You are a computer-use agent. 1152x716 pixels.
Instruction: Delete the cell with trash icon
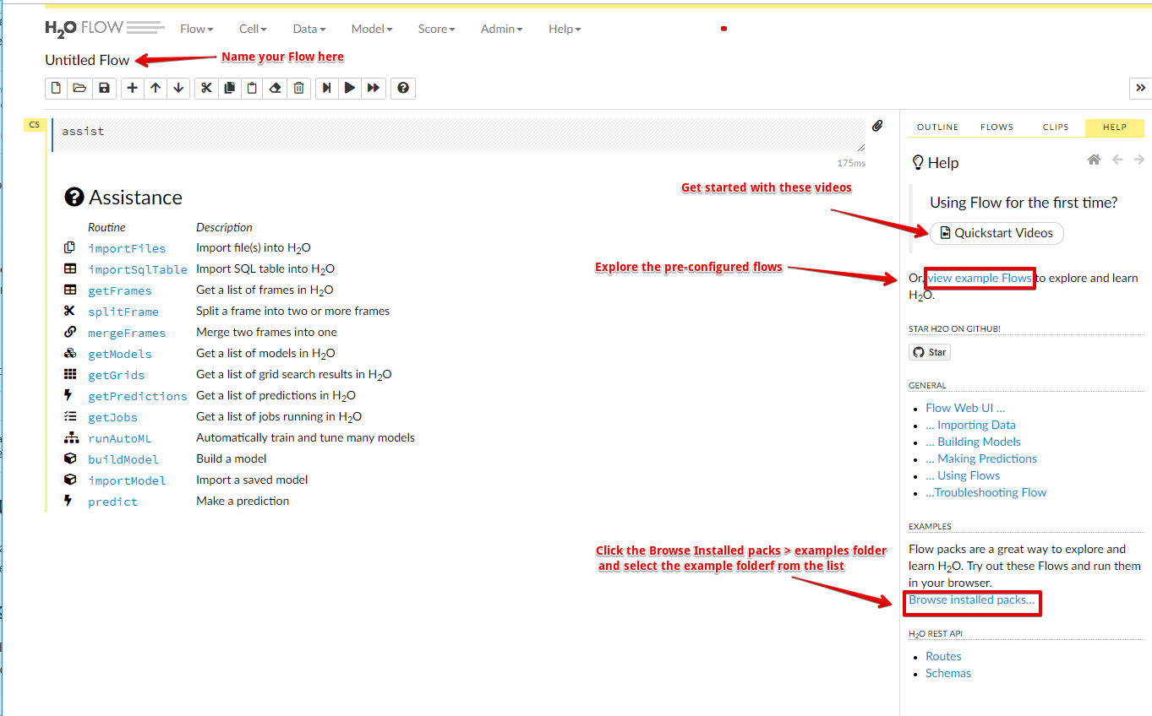(x=298, y=88)
